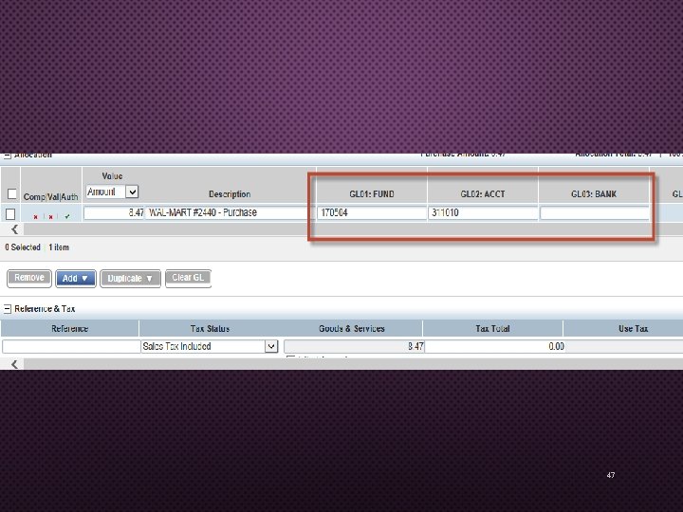Click the Use Tax column header
683x512 pixels.
(634, 329)
